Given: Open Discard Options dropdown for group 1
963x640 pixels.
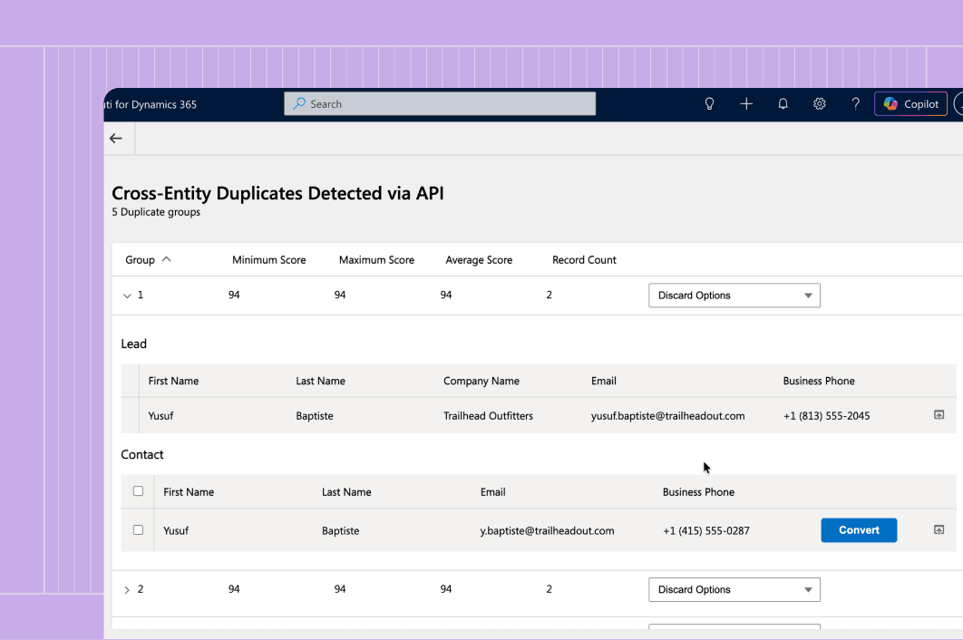Looking at the screenshot, I should [734, 296].
